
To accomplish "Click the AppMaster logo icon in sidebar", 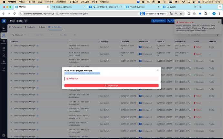I will [x=4, y=21].
